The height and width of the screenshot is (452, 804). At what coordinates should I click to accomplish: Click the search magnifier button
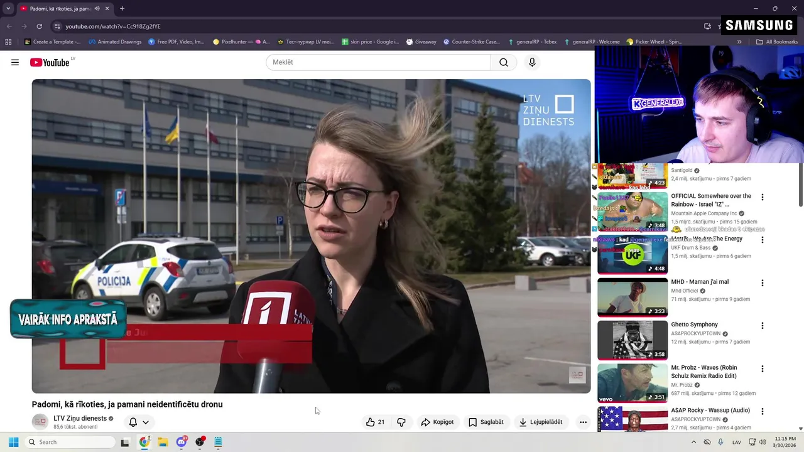coord(504,62)
